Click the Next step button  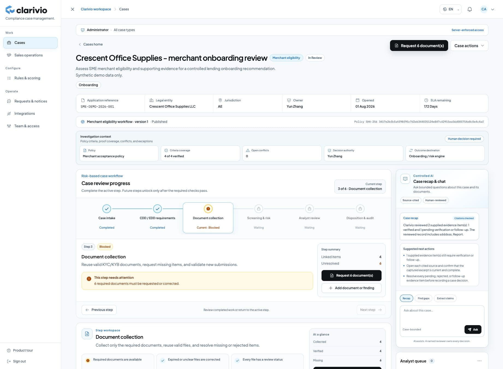coord(371,310)
